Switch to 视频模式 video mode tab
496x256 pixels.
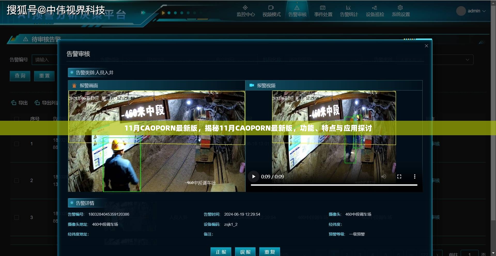click(x=271, y=11)
